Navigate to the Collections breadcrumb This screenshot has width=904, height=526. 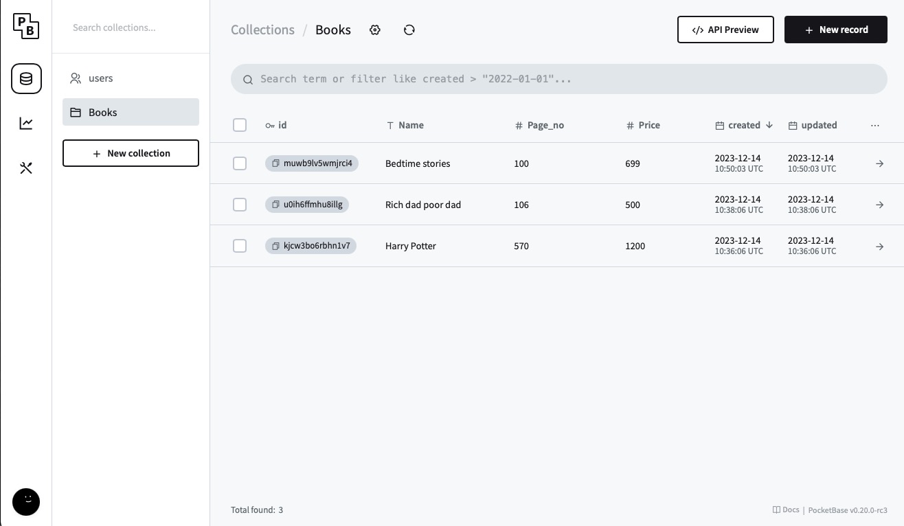[262, 30]
